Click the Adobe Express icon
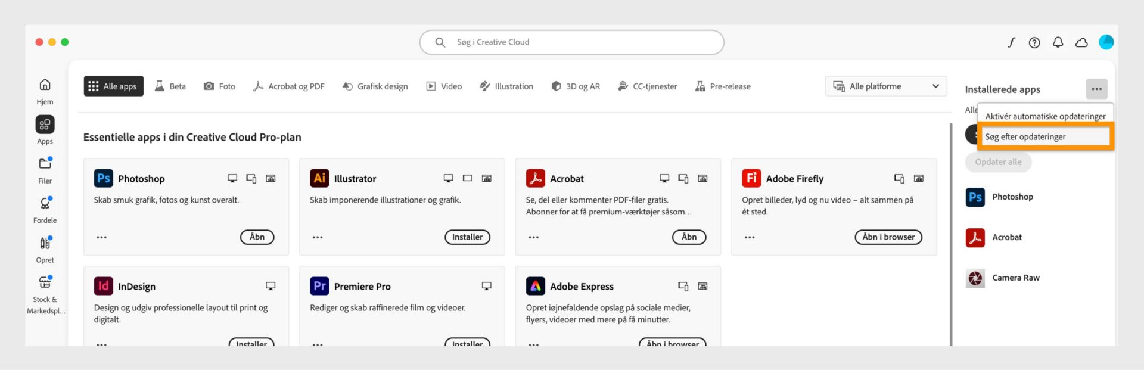Screen dimensions: 1144x370 pos(535,286)
